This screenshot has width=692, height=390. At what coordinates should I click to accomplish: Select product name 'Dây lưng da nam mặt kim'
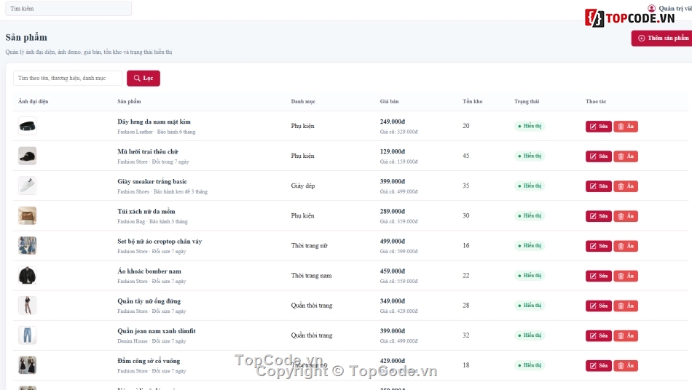pos(154,122)
